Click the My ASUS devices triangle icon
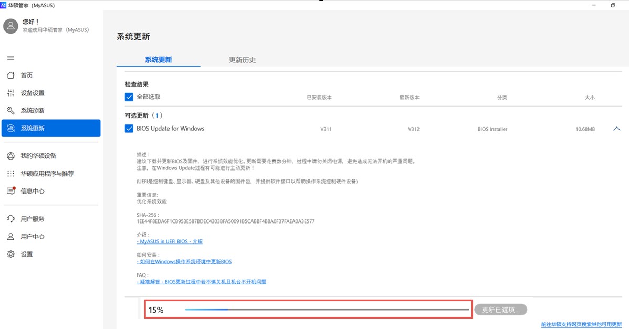This screenshot has height=329, width=629. [x=11, y=156]
